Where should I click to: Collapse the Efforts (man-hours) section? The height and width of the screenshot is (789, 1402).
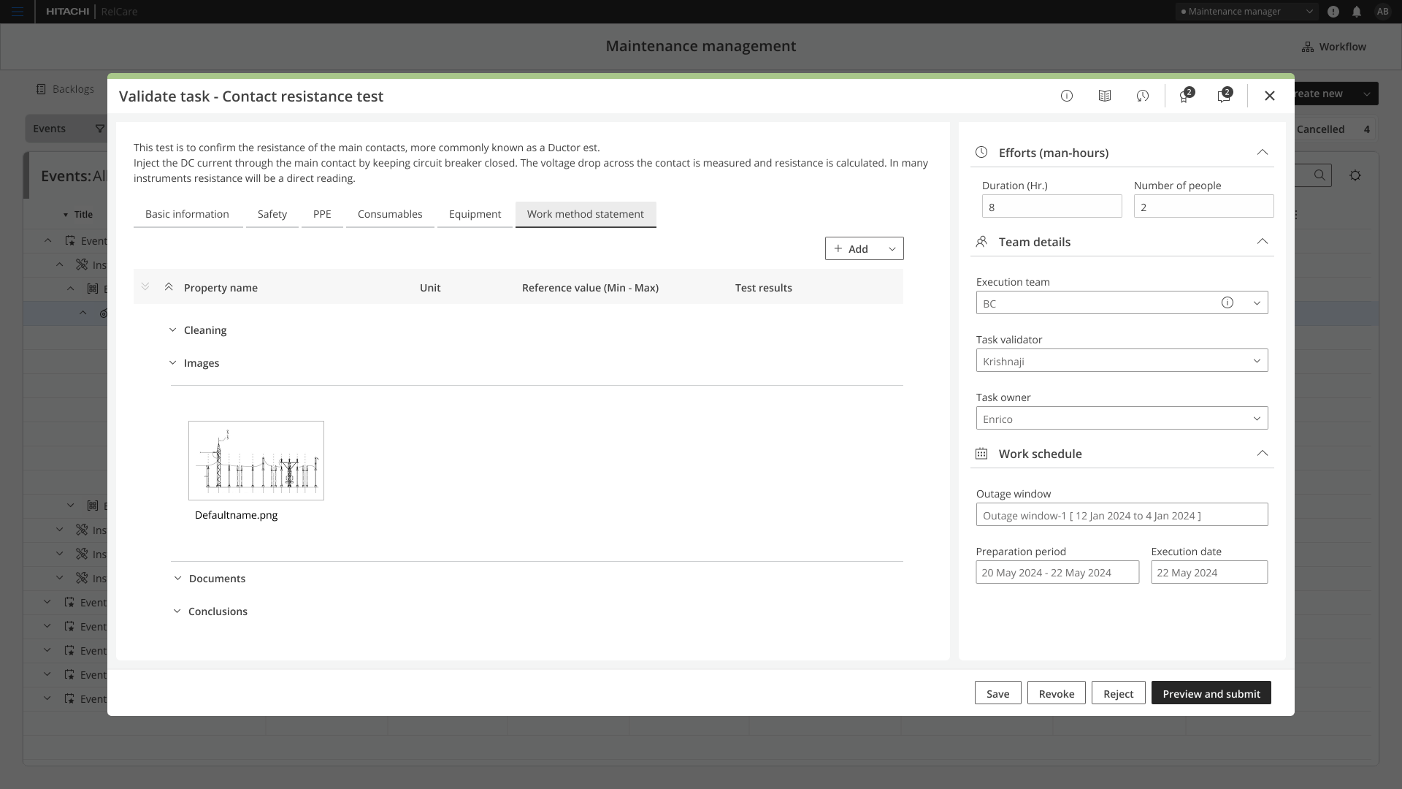1263,153
